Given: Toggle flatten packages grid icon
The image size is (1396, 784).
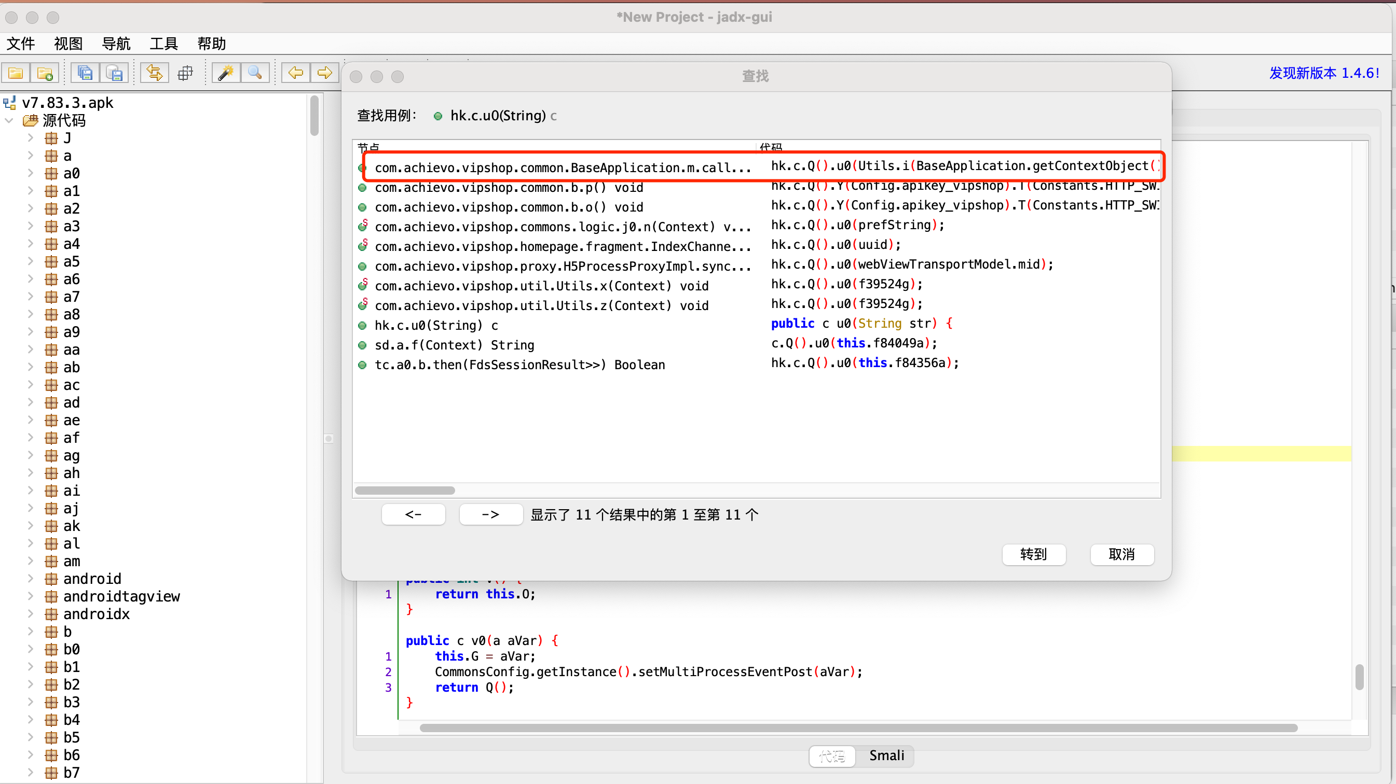Looking at the screenshot, I should pyautogui.click(x=185, y=73).
